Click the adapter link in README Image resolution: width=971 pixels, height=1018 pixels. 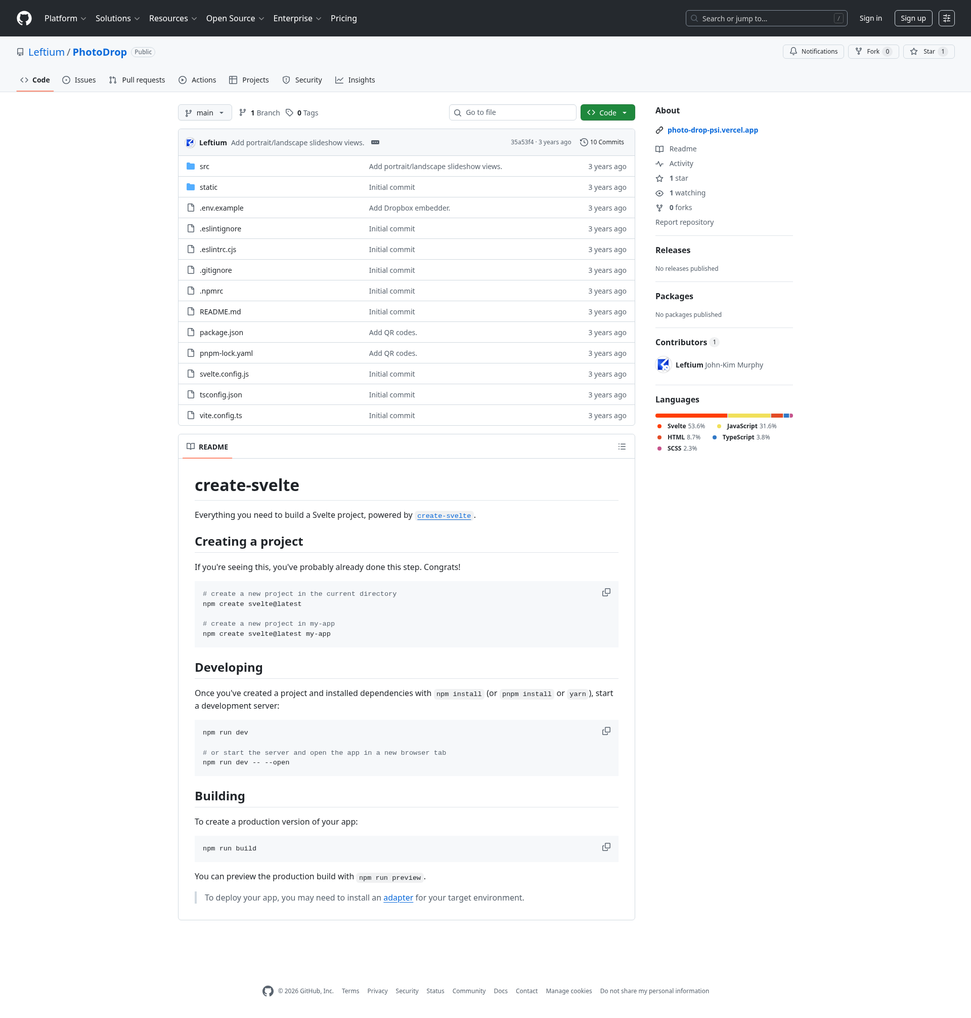(x=398, y=898)
